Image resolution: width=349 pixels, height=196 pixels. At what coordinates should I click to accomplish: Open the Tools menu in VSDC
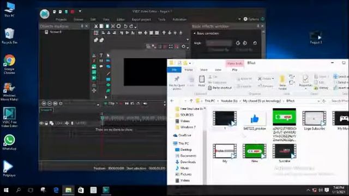coord(161,20)
